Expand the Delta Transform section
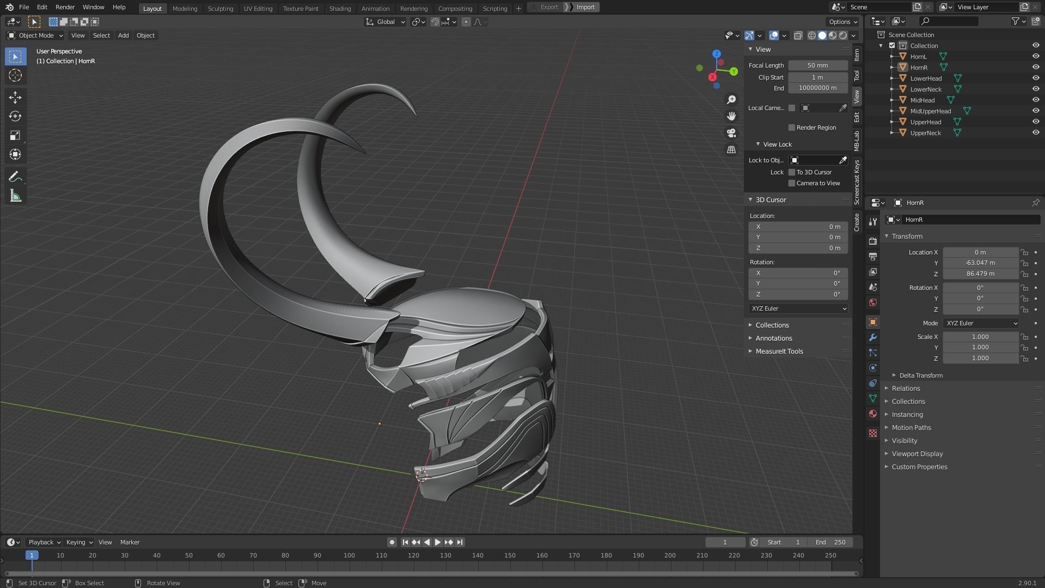Viewport: 1045px width, 588px height. pyautogui.click(x=920, y=375)
